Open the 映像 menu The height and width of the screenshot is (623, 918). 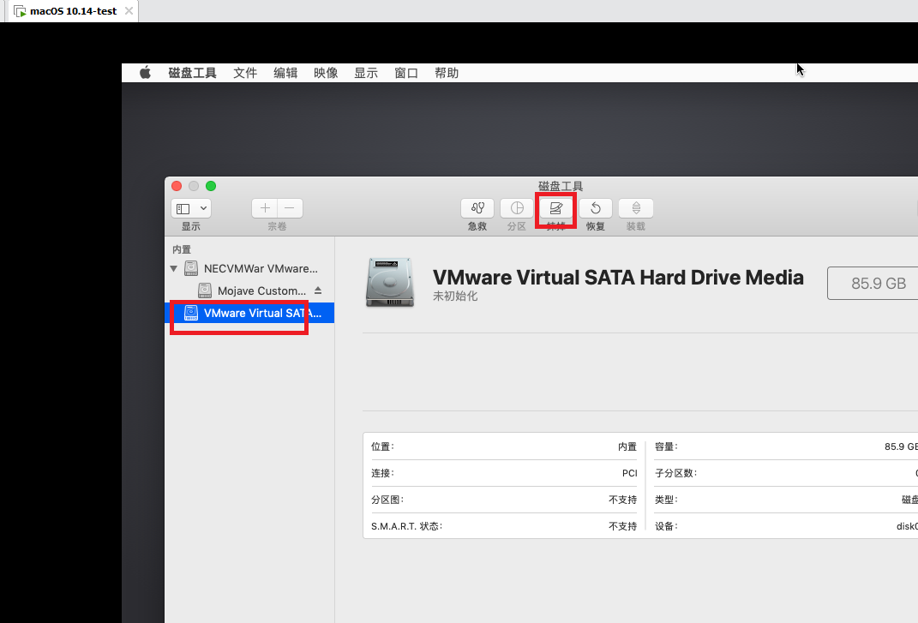coord(326,73)
